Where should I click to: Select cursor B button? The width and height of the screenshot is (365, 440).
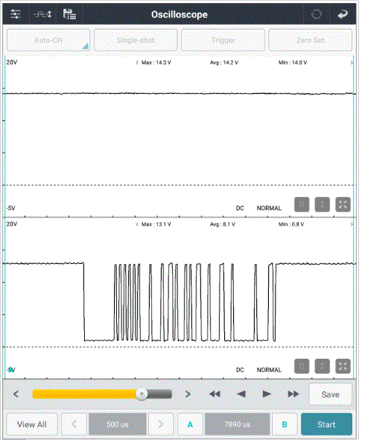[x=285, y=424]
